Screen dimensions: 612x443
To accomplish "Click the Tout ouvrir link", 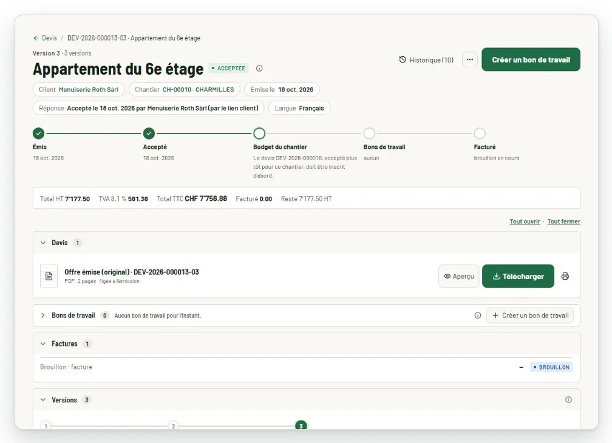I will click(525, 221).
